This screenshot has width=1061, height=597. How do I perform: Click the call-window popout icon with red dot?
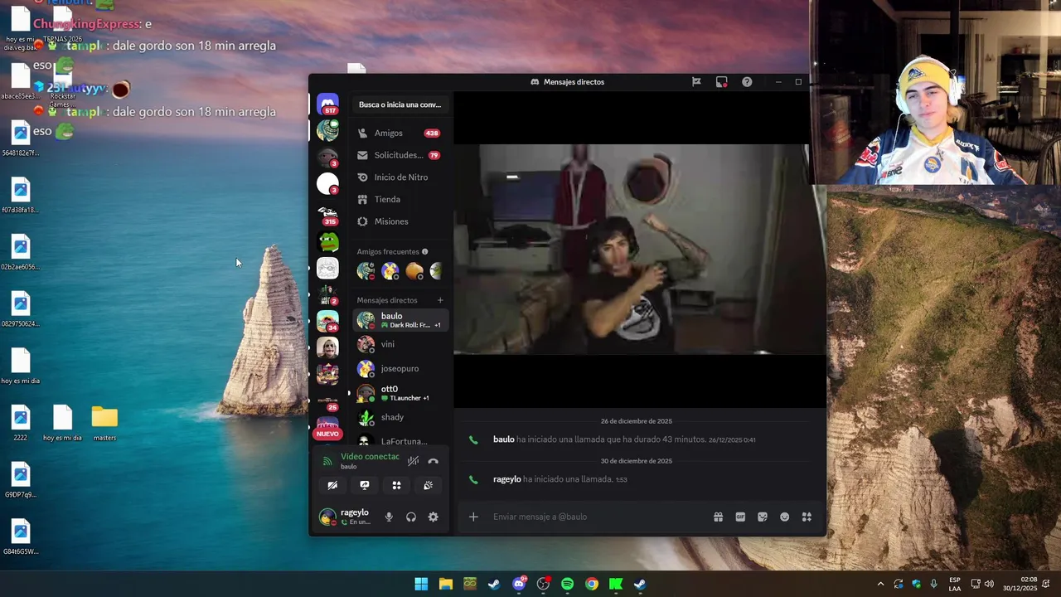click(x=722, y=82)
